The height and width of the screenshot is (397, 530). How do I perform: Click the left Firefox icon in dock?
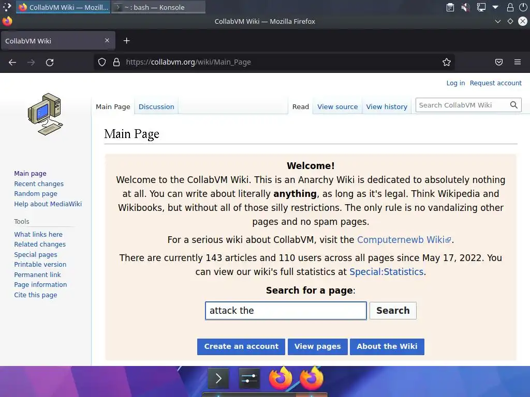coord(280,378)
